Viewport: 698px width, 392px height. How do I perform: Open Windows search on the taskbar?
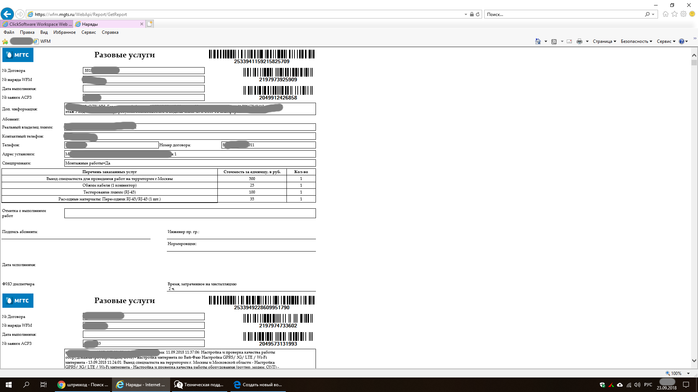pyautogui.click(x=26, y=385)
